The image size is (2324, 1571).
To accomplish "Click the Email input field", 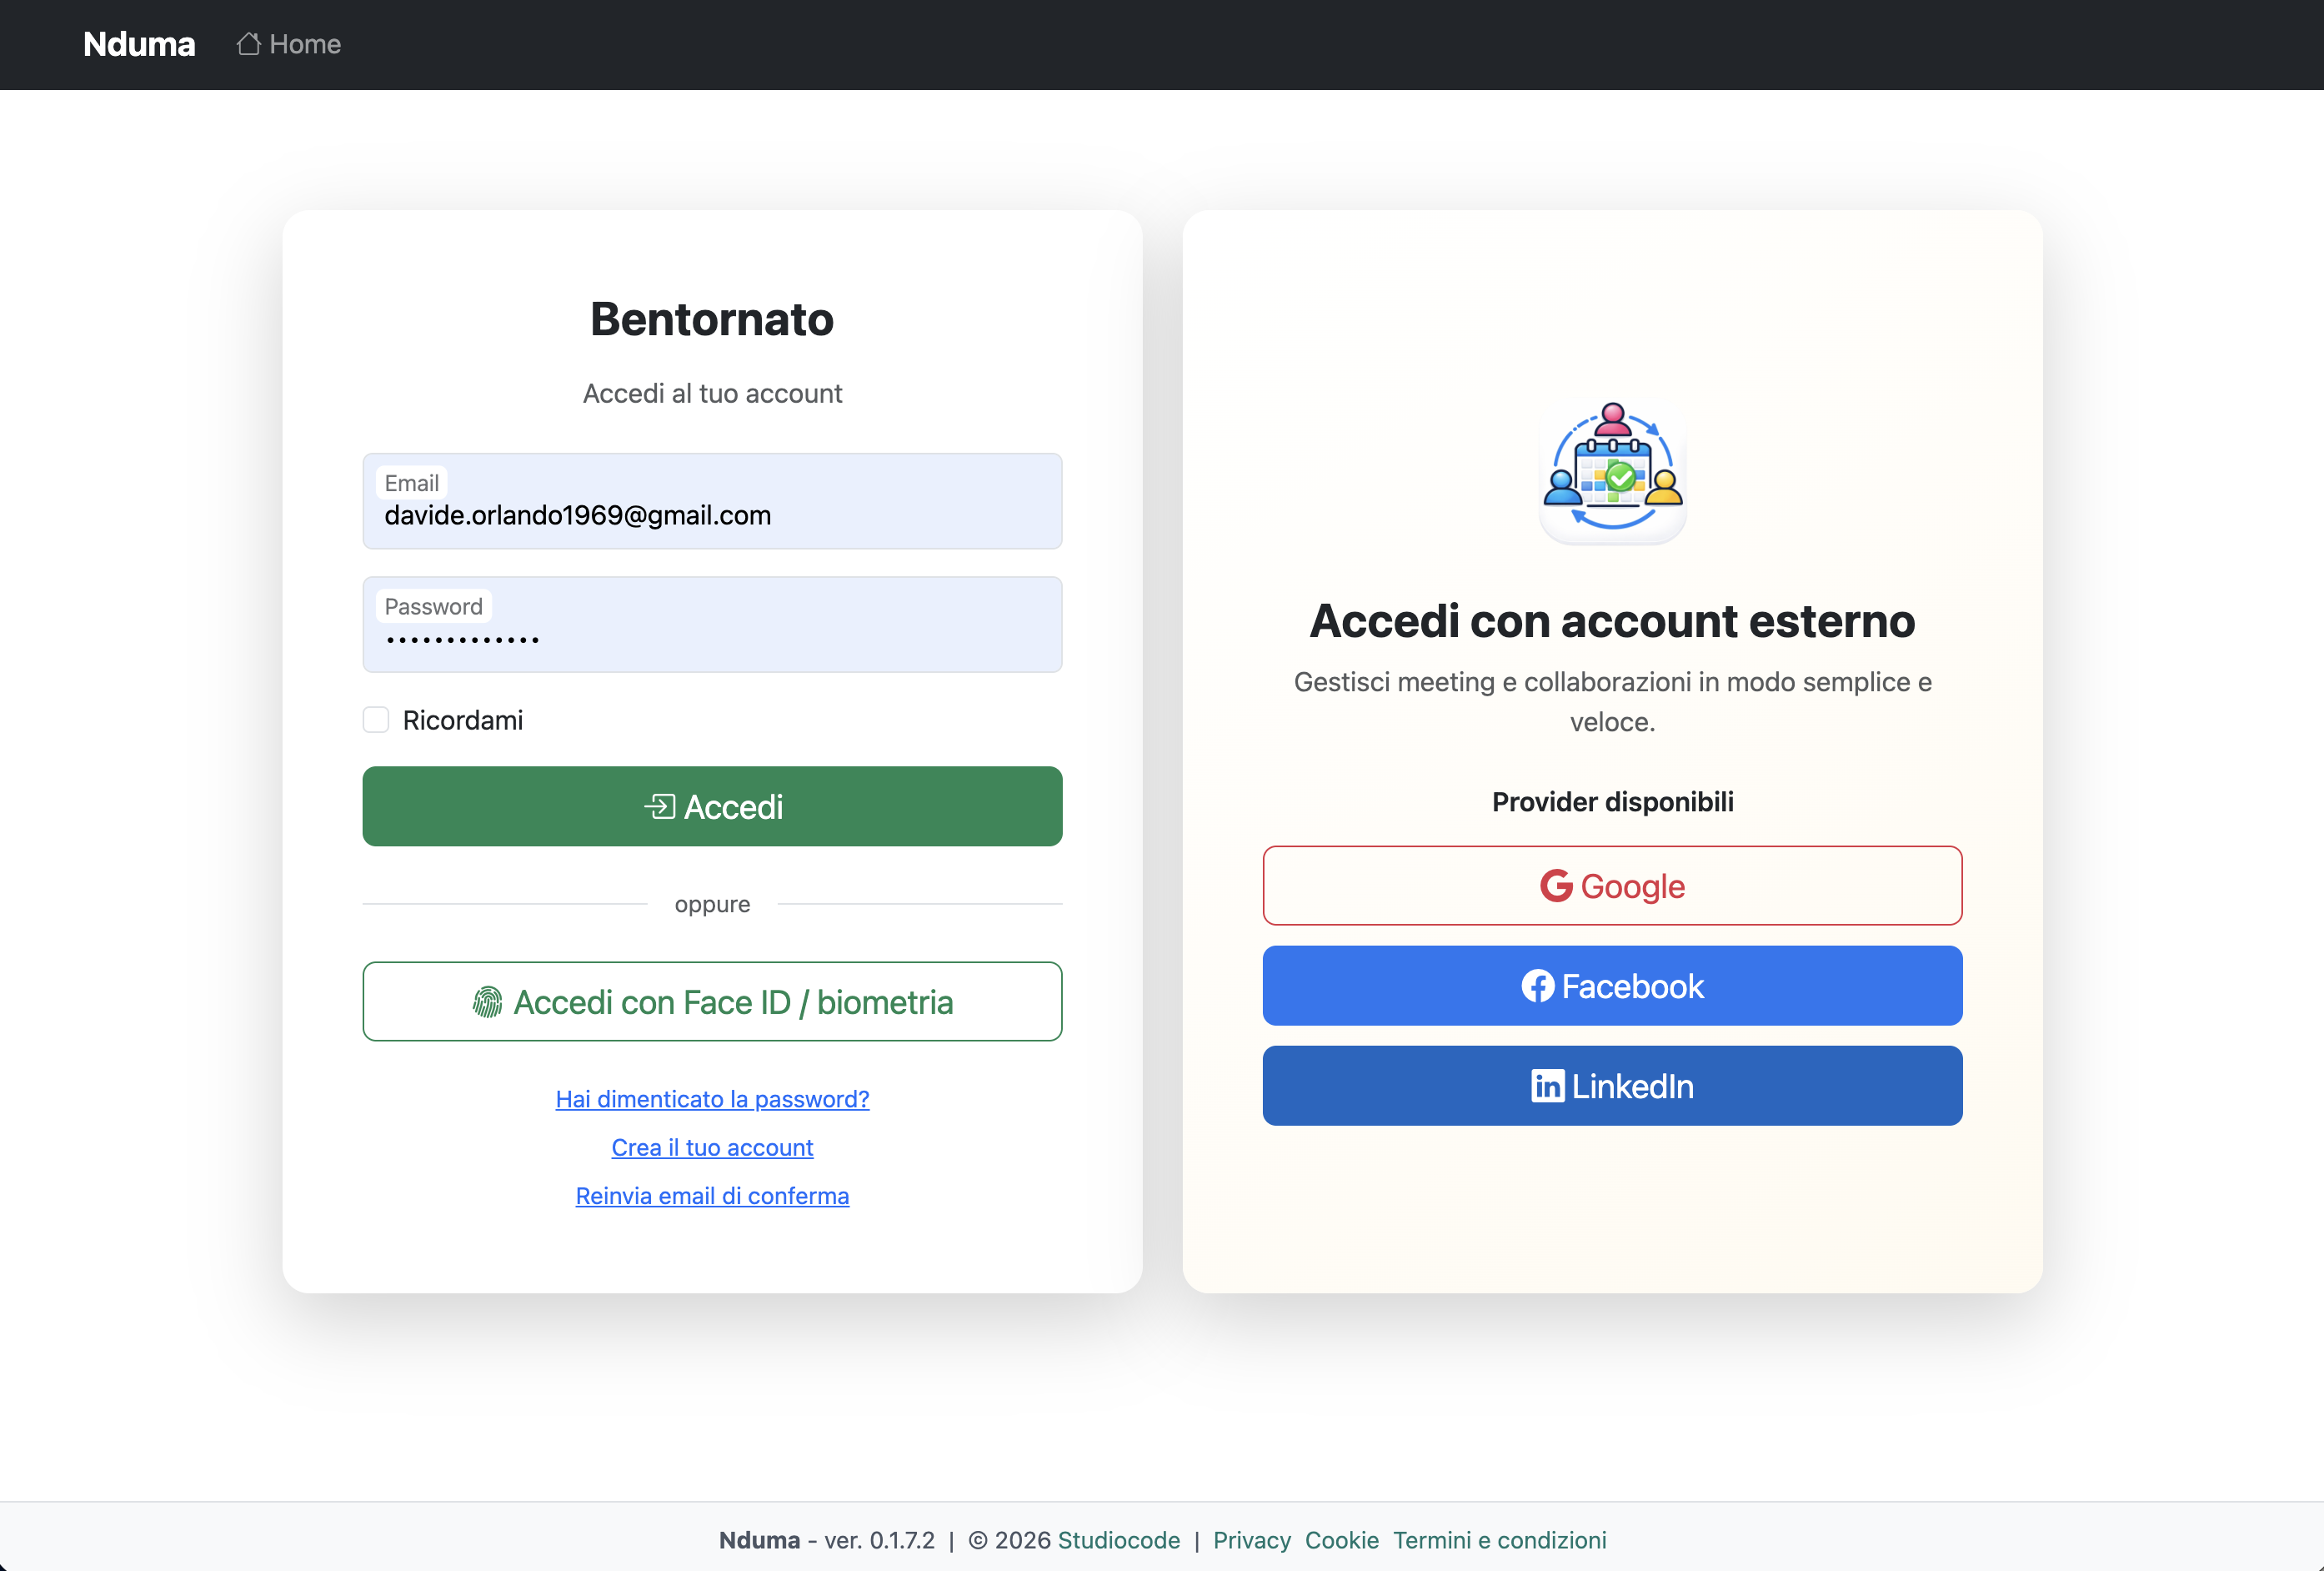I will click(x=712, y=501).
